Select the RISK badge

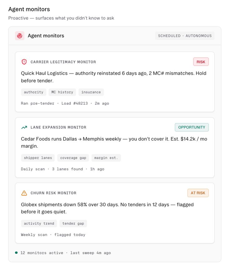201,62
